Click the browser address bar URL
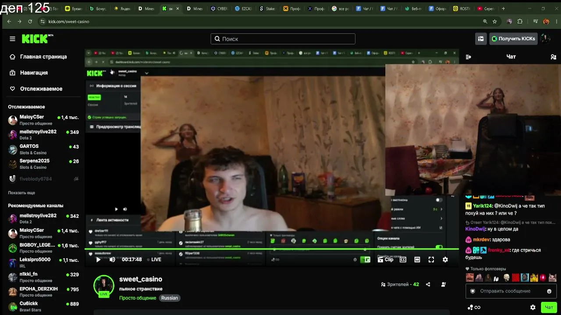Image resolution: width=561 pixels, height=315 pixels. tap(69, 21)
